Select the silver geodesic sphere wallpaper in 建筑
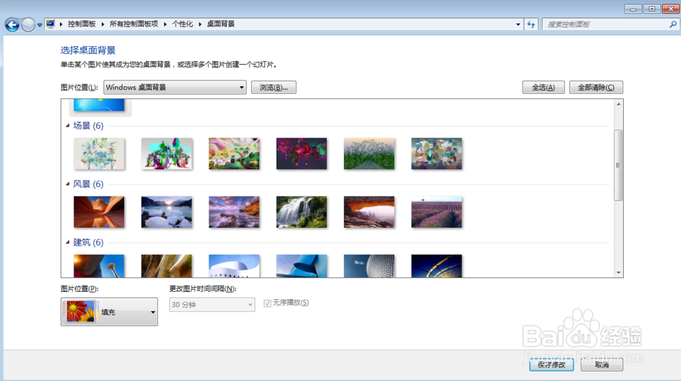Image resolution: width=681 pixels, height=381 pixels. (x=369, y=266)
